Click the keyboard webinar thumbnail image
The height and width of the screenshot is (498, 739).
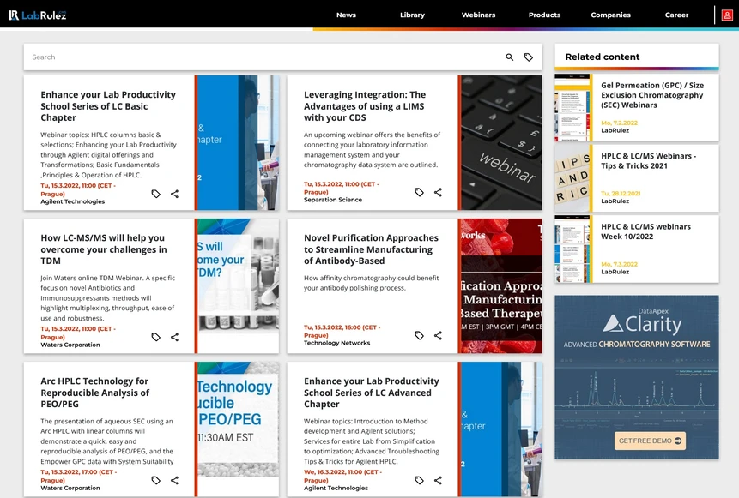(x=501, y=142)
